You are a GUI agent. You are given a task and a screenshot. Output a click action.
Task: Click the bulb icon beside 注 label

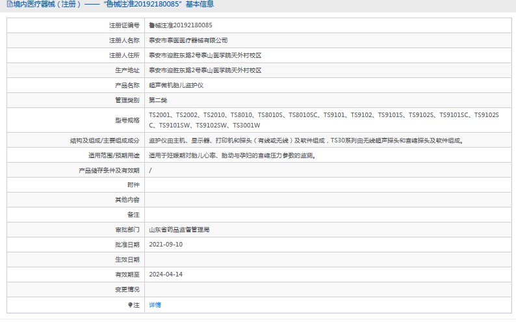pyautogui.click(x=131, y=305)
